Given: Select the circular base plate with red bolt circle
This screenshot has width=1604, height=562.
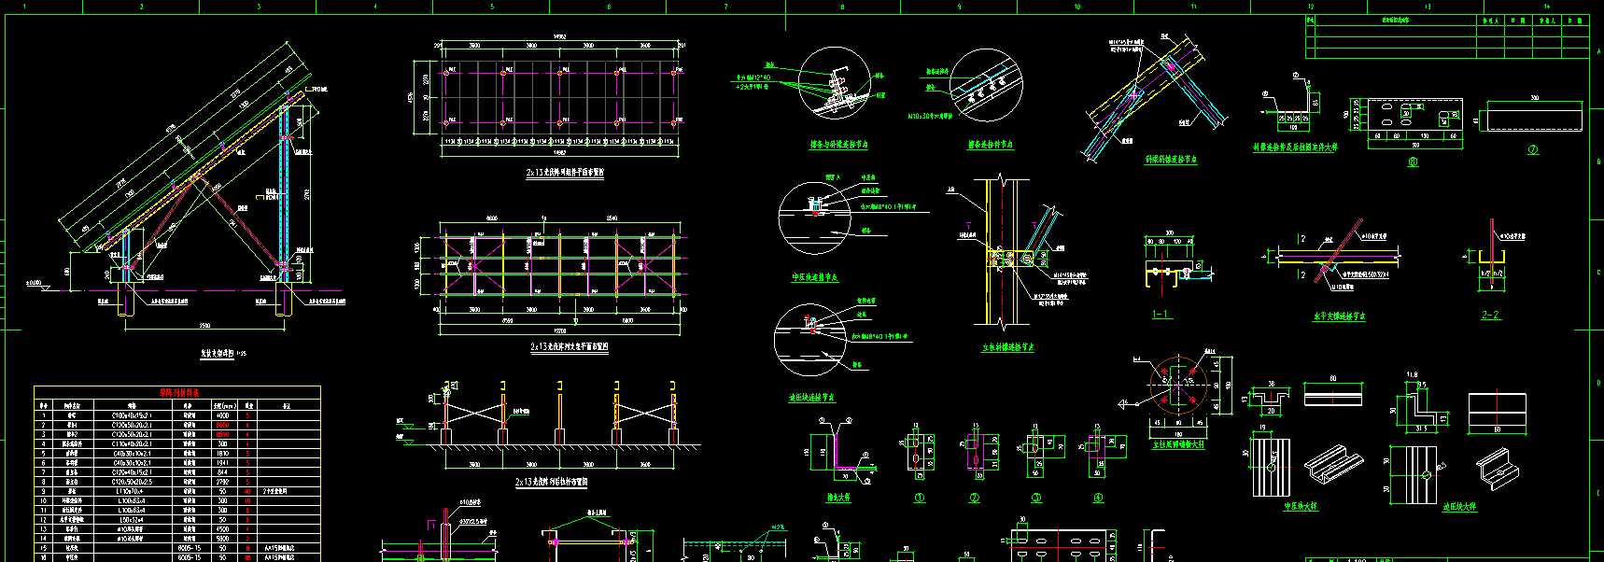Looking at the screenshot, I should coord(1178,385).
